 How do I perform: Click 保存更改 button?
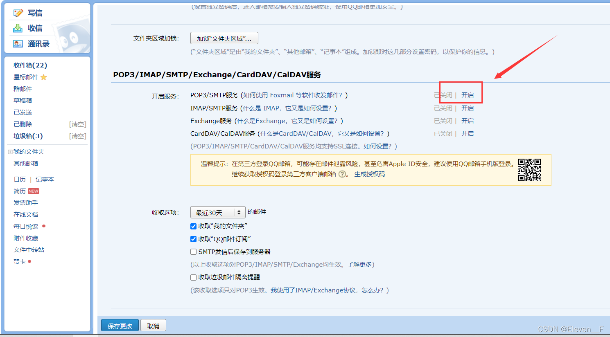(120, 326)
